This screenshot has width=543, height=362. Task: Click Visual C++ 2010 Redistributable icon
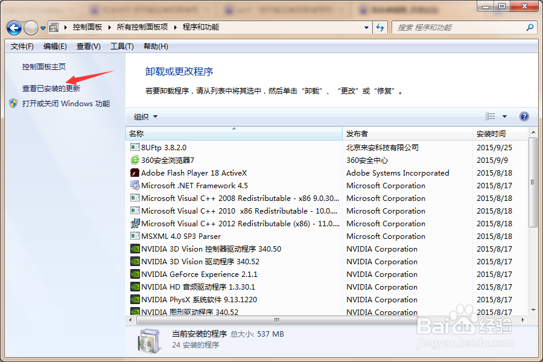[x=135, y=211]
